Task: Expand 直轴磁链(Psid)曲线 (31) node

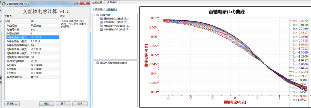Action: [98, 26]
